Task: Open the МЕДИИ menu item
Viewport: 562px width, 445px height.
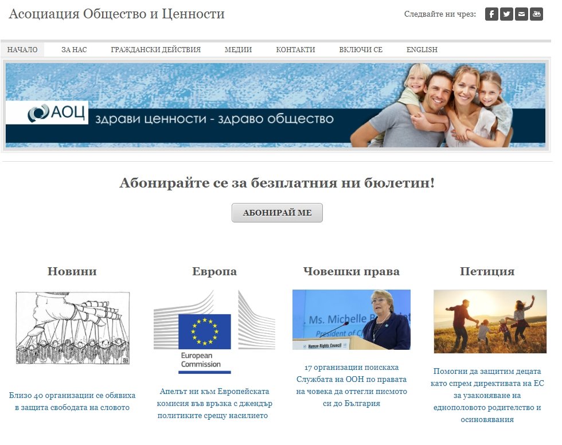Action: point(238,50)
